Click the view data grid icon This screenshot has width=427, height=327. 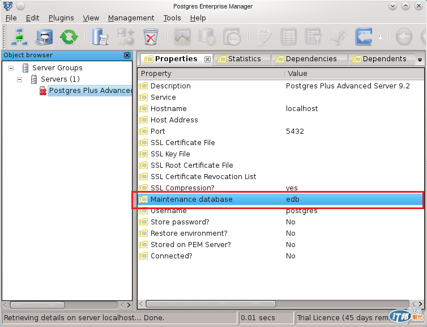coord(288,37)
